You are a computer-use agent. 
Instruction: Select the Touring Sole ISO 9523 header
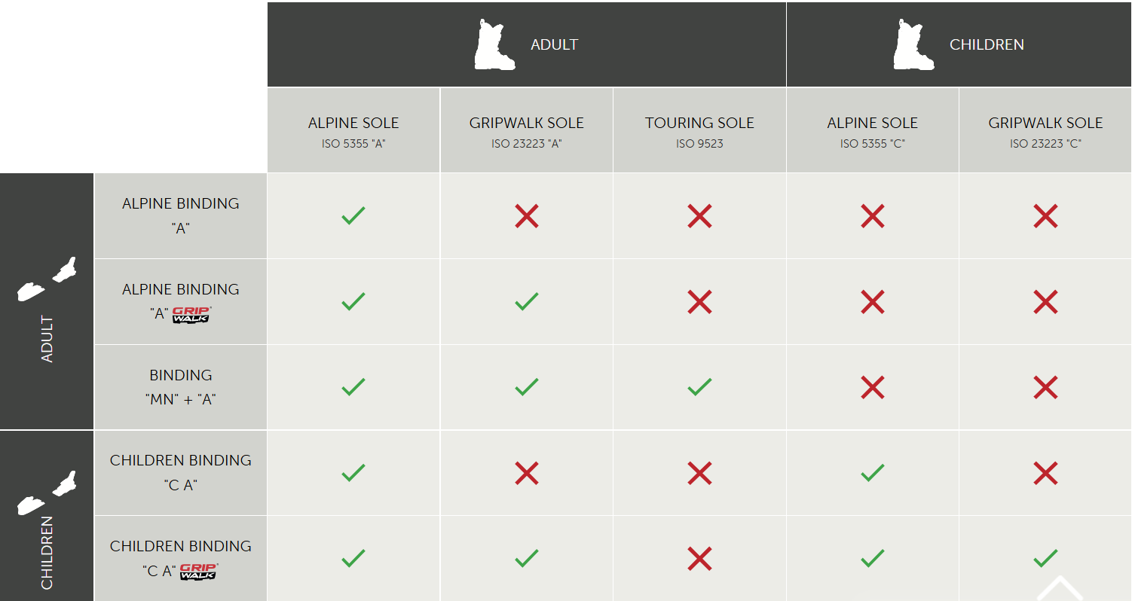(x=699, y=131)
